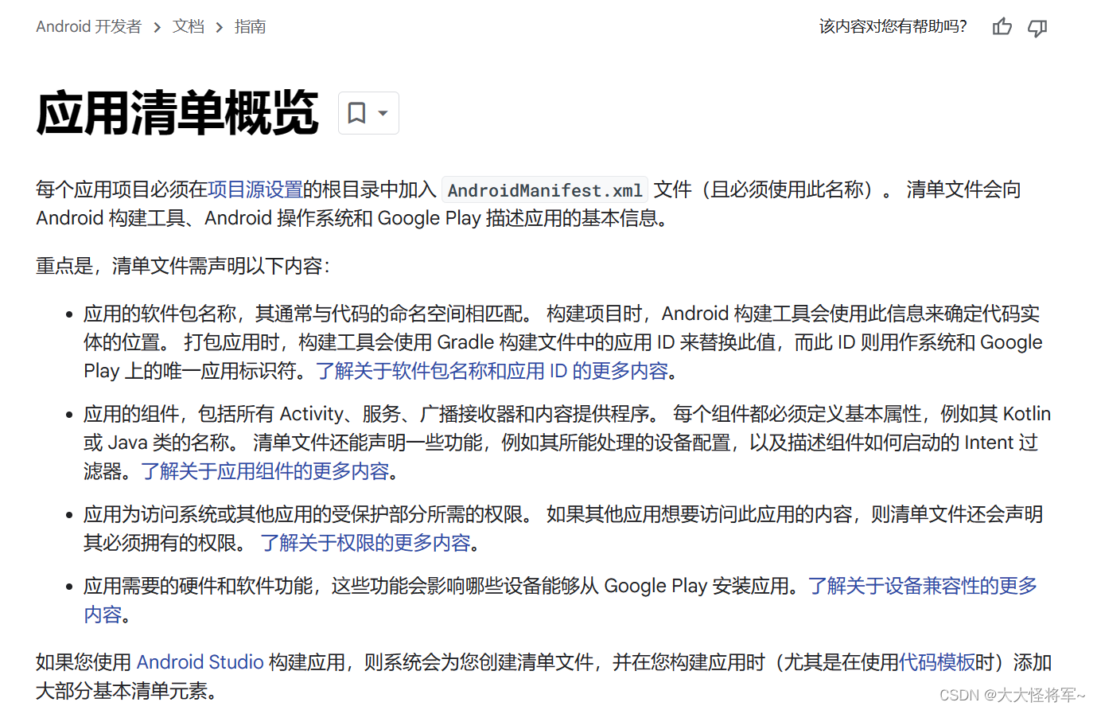Open the 项目源设置 link
This screenshot has width=1097, height=710.
pos(255,189)
